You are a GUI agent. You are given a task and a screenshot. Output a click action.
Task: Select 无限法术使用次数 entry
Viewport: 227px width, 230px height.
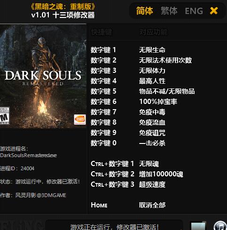pyautogui.click(x=165, y=60)
